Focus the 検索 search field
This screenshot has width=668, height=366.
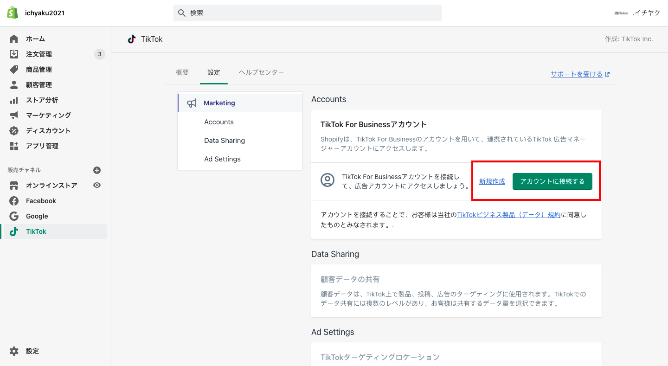click(x=308, y=13)
